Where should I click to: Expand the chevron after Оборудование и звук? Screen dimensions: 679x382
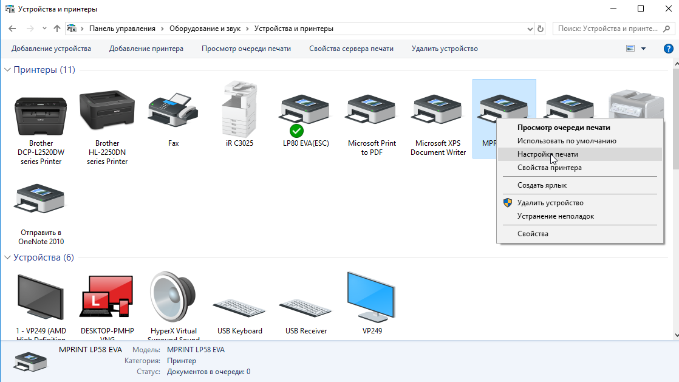(x=247, y=29)
